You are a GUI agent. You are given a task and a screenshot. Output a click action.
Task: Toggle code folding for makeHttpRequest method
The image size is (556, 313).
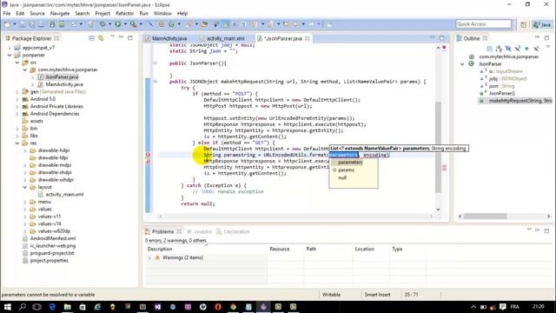[x=155, y=82]
